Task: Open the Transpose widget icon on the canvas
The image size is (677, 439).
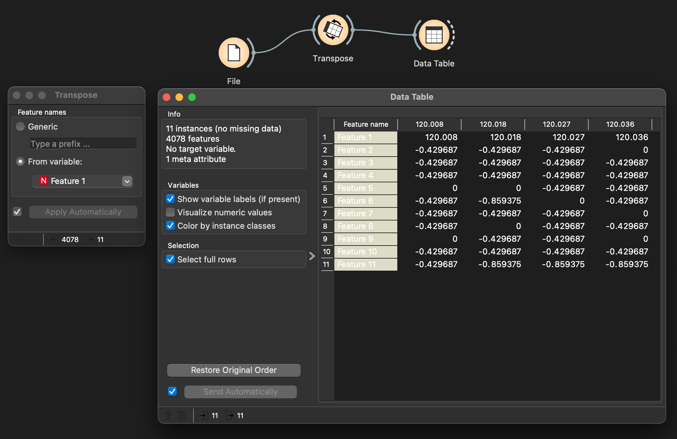Action: click(x=333, y=30)
